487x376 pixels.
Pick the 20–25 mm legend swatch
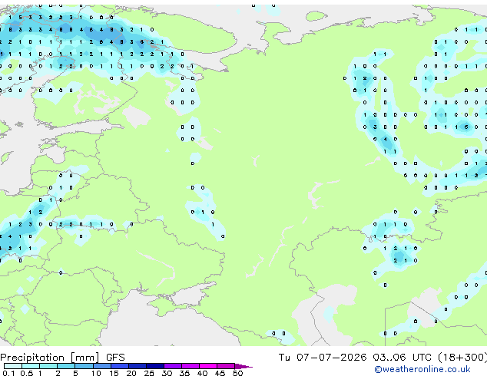pos(137,366)
